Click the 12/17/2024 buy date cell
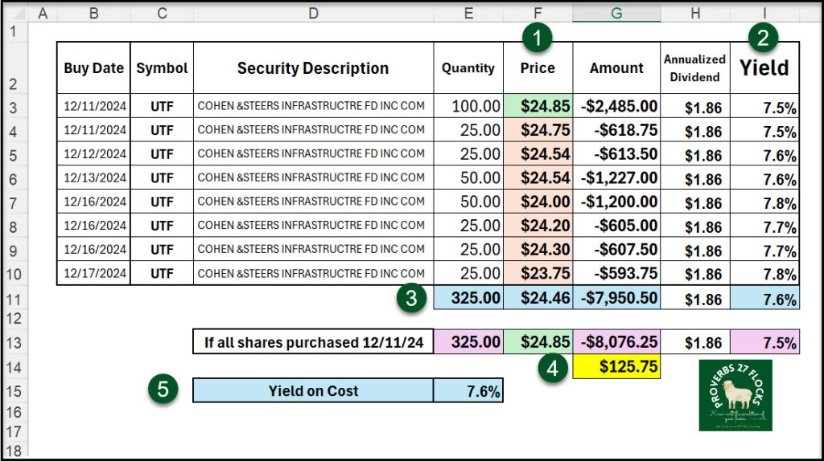Screen dimensions: 824x461 pos(95,273)
